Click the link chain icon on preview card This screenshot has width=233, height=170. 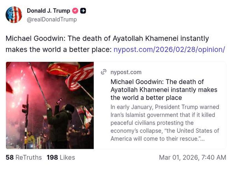point(104,72)
